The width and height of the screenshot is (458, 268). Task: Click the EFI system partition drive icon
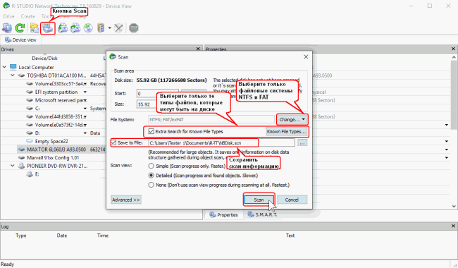(30, 92)
